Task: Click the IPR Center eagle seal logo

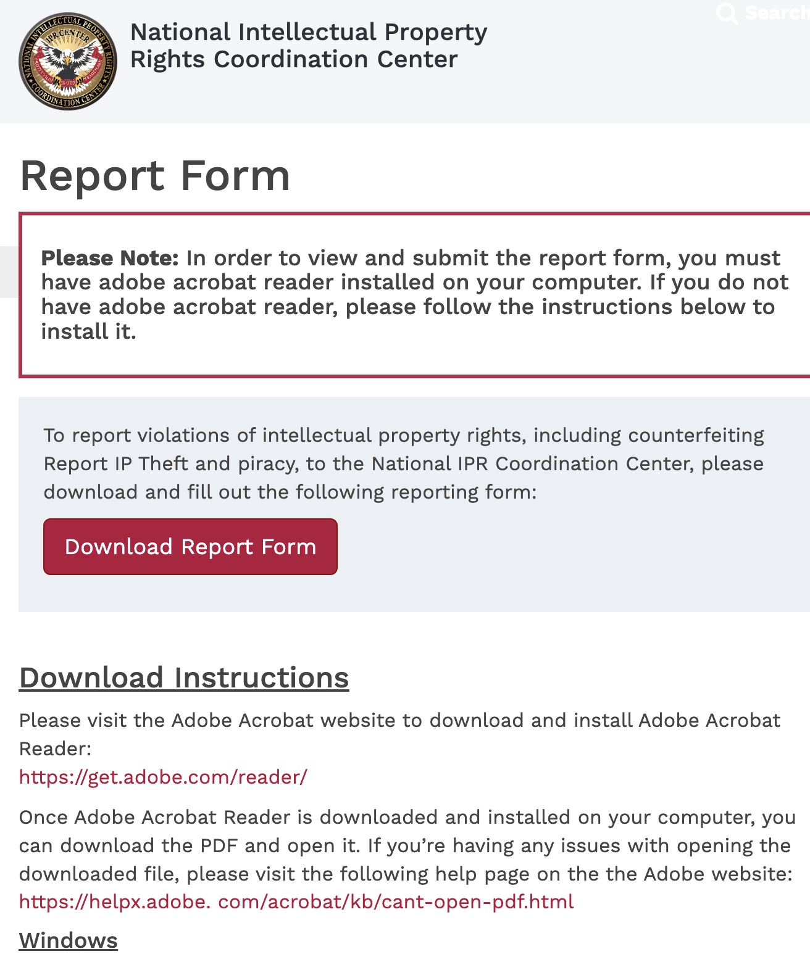Action: click(68, 61)
